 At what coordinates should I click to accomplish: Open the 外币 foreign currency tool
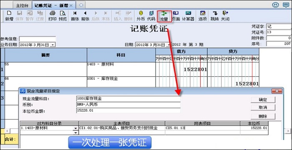[141, 16]
